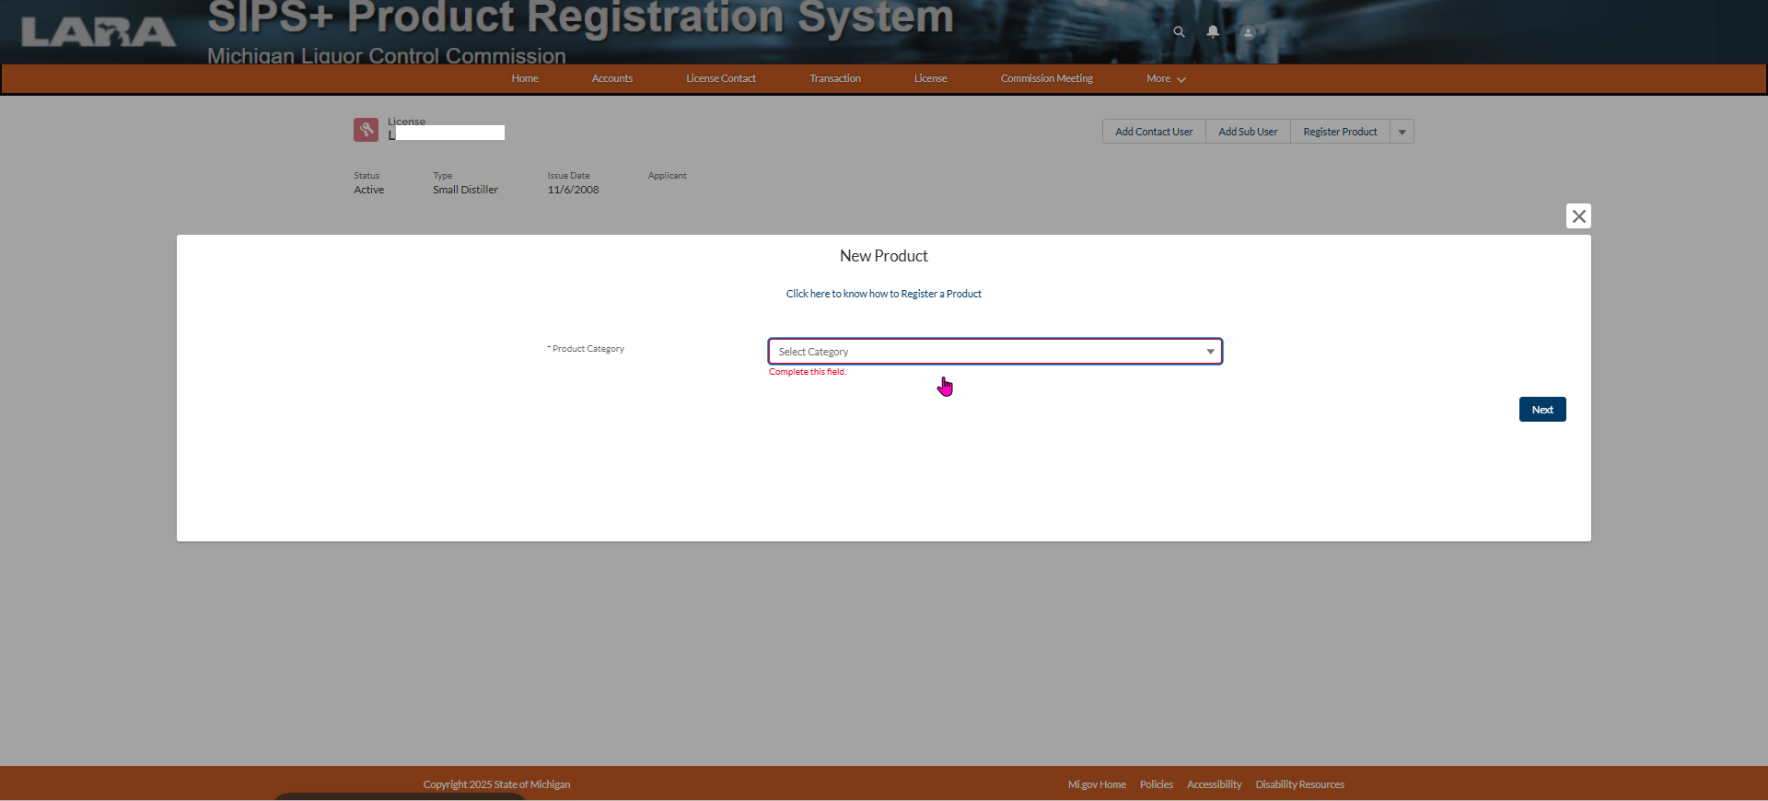Open the Accounts tab
The width and height of the screenshot is (1768, 801).
[612, 79]
